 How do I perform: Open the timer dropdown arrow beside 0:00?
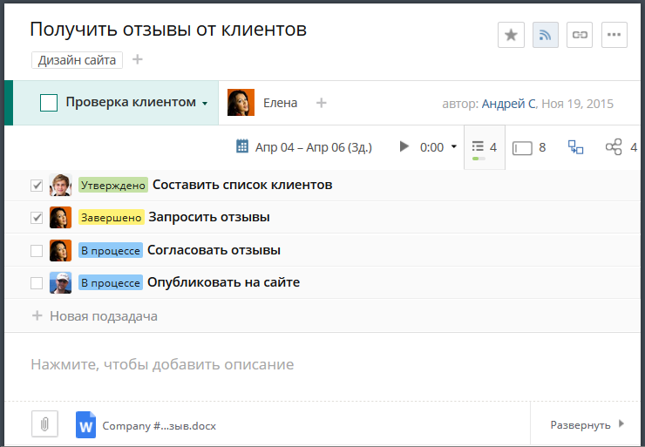pos(454,146)
